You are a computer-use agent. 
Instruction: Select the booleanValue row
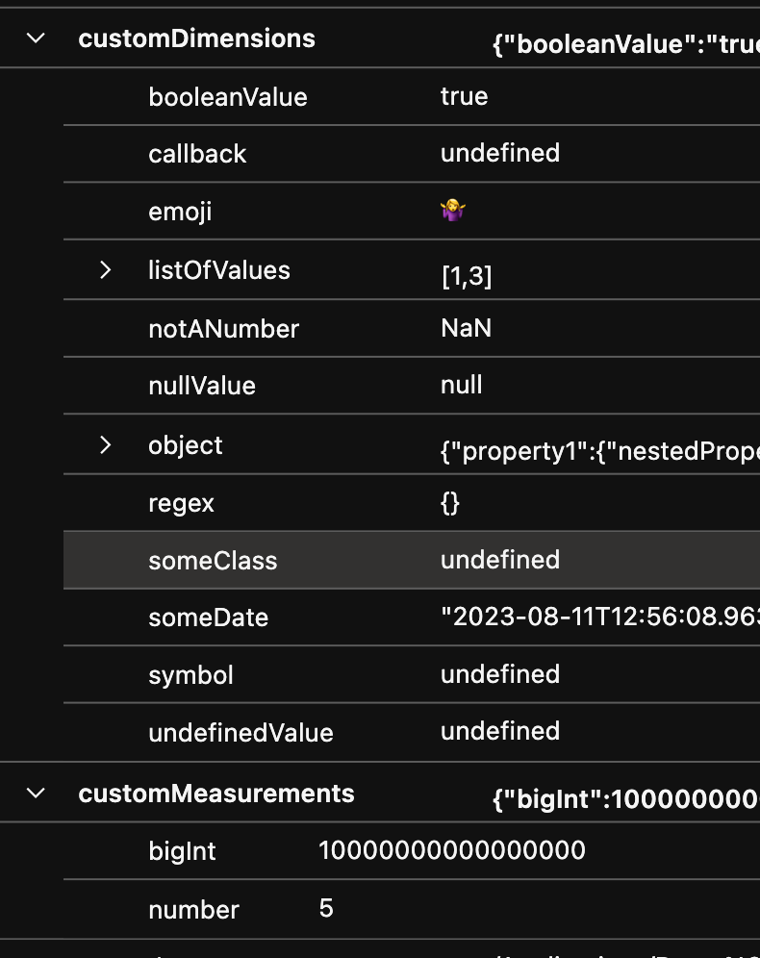tap(228, 96)
